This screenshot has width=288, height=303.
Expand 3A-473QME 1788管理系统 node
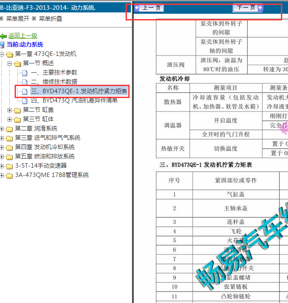(x=1, y=175)
